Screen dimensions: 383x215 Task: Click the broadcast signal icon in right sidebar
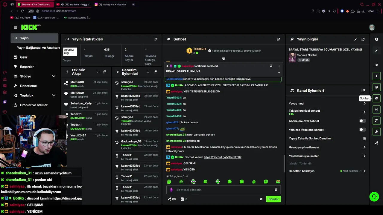[x=376, y=110]
